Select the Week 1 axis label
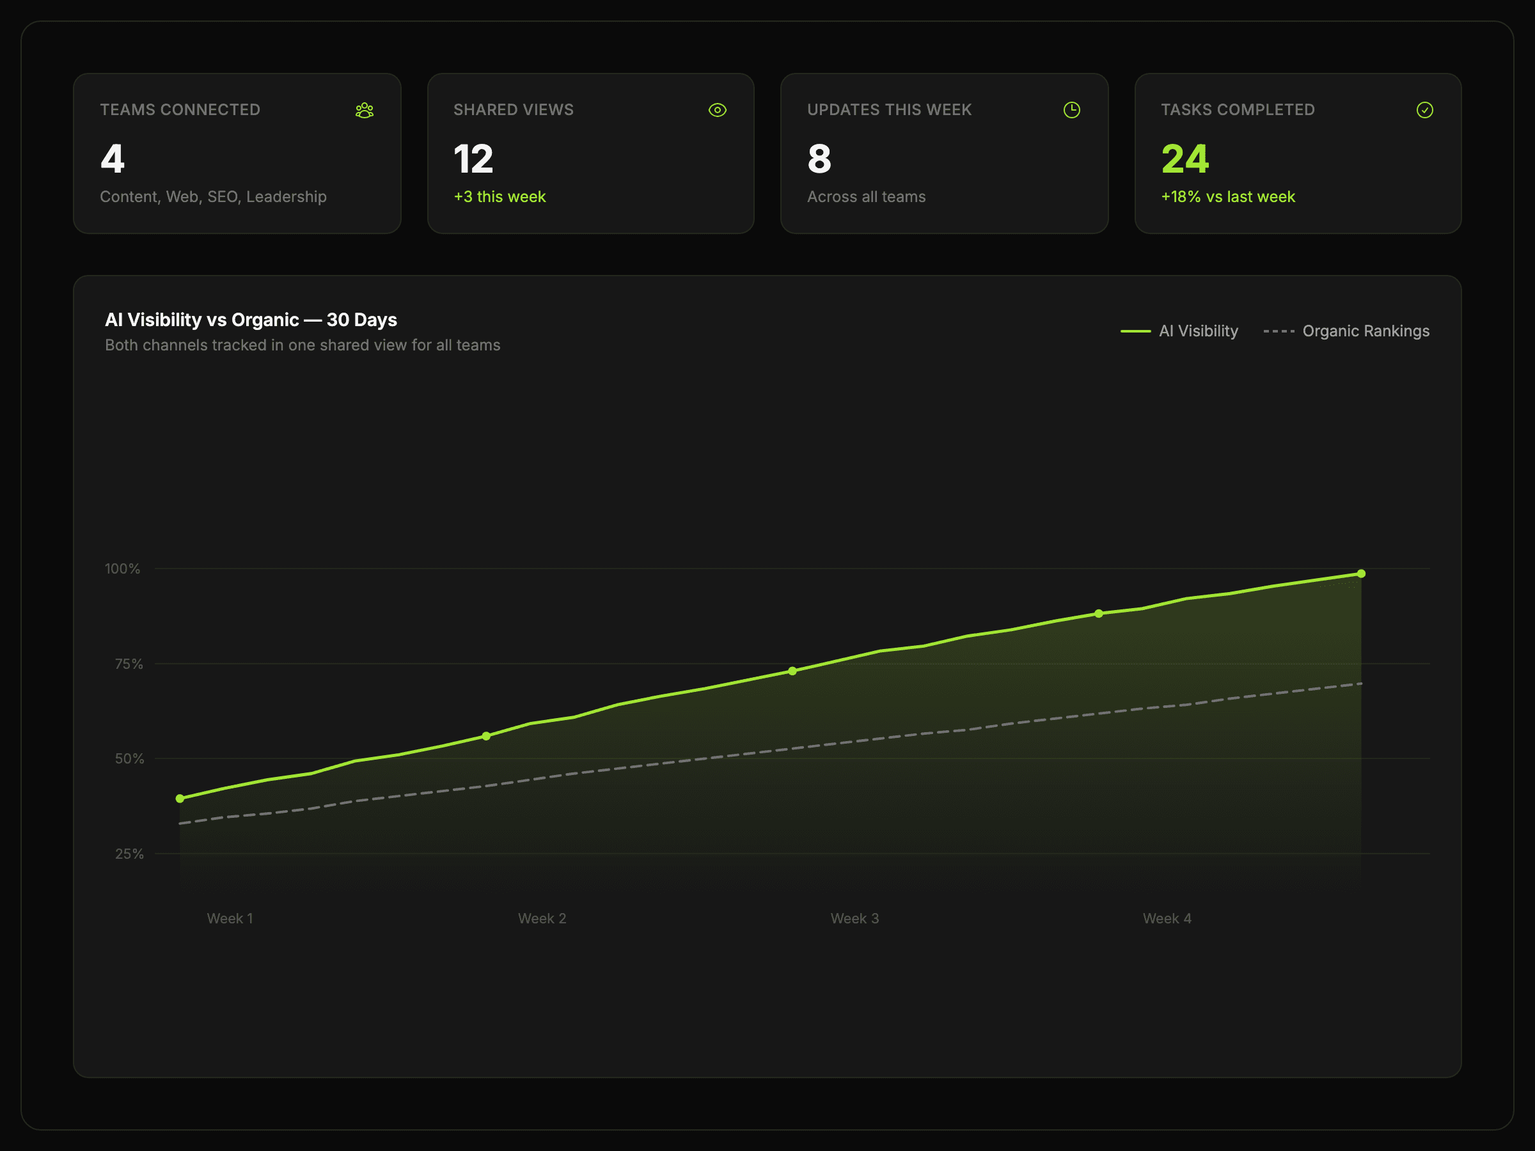1535x1151 pixels. click(x=230, y=918)
